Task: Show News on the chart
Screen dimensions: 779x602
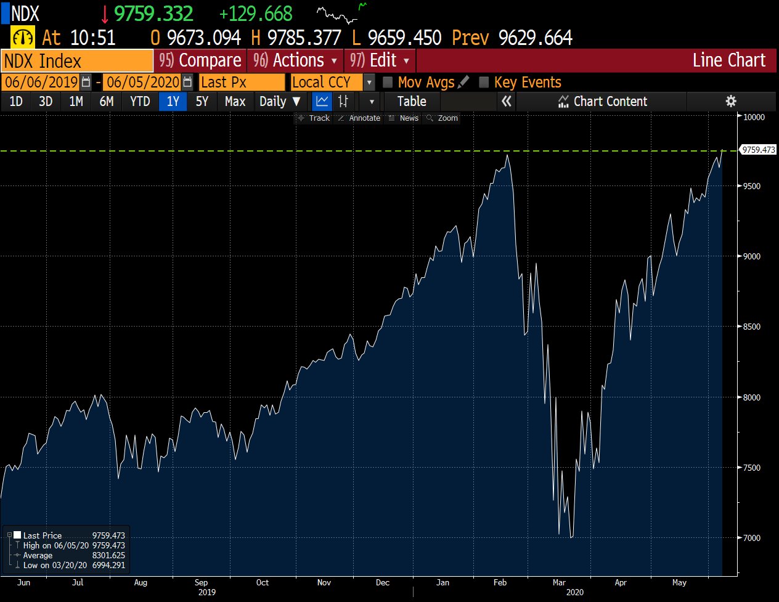Action: pos(404,118)
